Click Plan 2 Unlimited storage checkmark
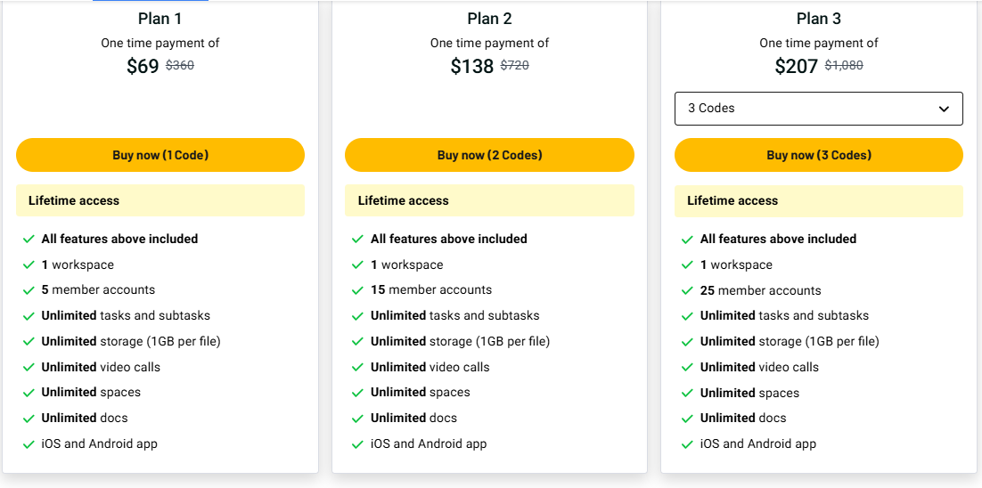 pyautogui.click(x=357, y=342)
